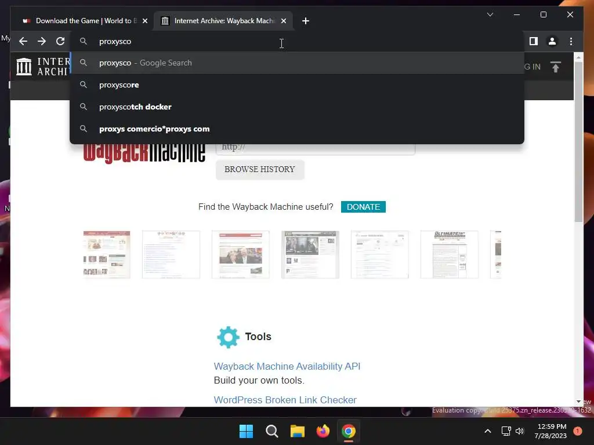Go back with the browser back arrow
Screen dimensions: 594x445
pyautogui.click(x=23, y=41)
